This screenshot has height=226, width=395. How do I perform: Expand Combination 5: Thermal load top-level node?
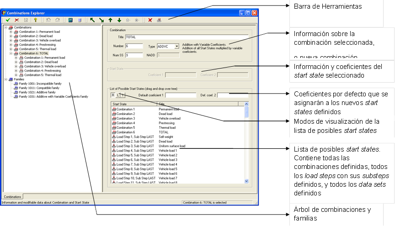11,49
